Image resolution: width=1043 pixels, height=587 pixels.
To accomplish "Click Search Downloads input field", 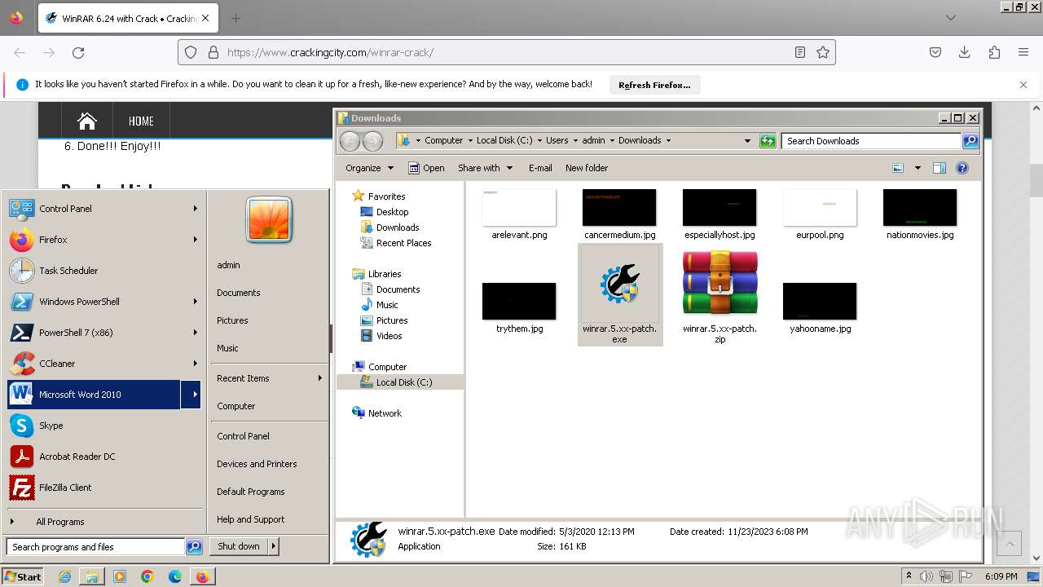I will [871, 141].
